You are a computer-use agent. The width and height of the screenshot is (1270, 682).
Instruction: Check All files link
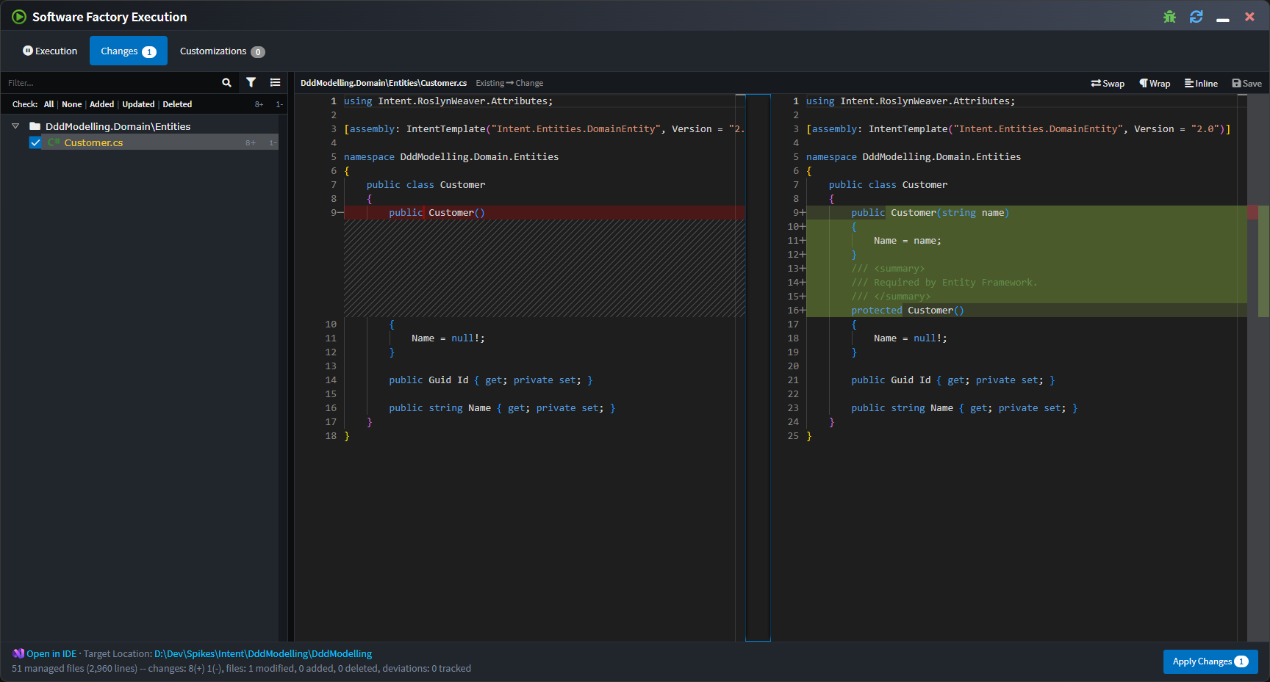(49, 104)
